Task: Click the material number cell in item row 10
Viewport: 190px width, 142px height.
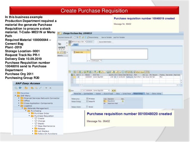Action: pos(88,77)
